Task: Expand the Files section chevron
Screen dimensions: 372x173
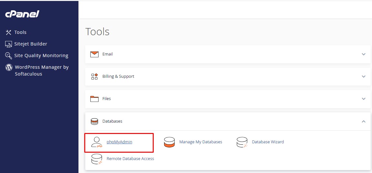Action: click(x=364, y=99)
